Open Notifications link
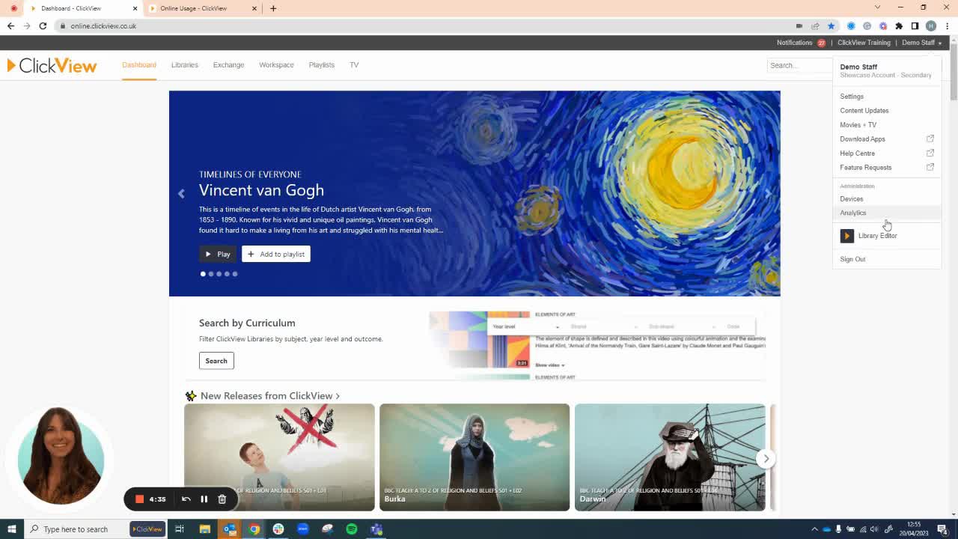 [794, 43]
